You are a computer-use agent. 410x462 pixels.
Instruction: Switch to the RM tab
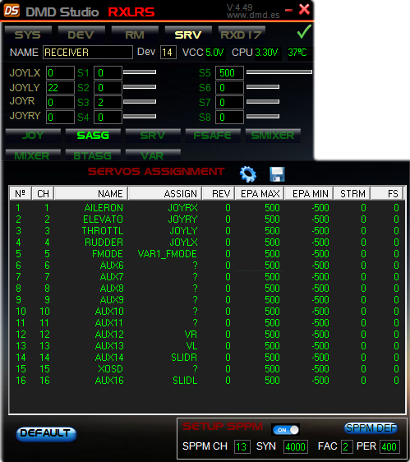click(x=135, y=35)
